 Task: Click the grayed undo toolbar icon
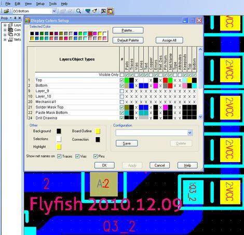pyautogui.click(x=63, y=11)
